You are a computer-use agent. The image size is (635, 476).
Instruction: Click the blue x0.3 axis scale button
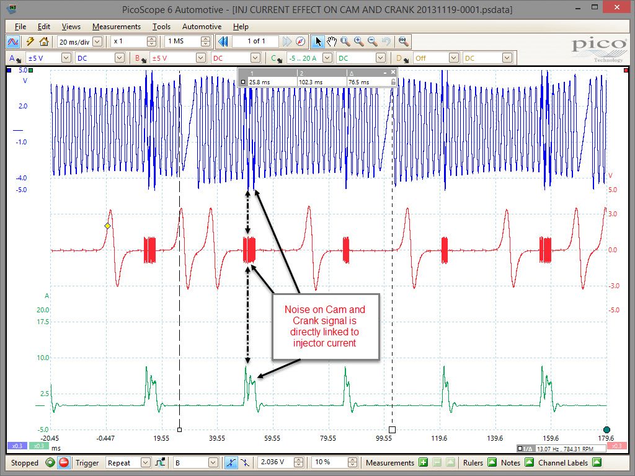pos(17,446)
